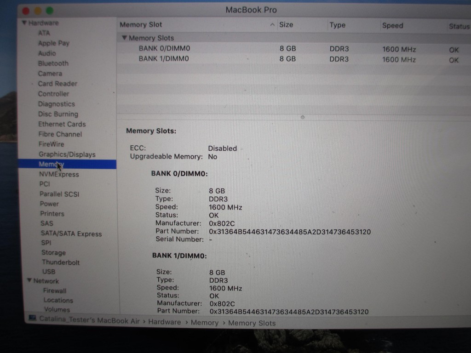
Task: Sort by the Size column header
Action: tap(286, 25)
